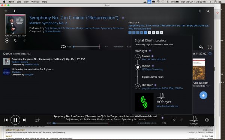Heart the playing track in footer

point(174,120)
